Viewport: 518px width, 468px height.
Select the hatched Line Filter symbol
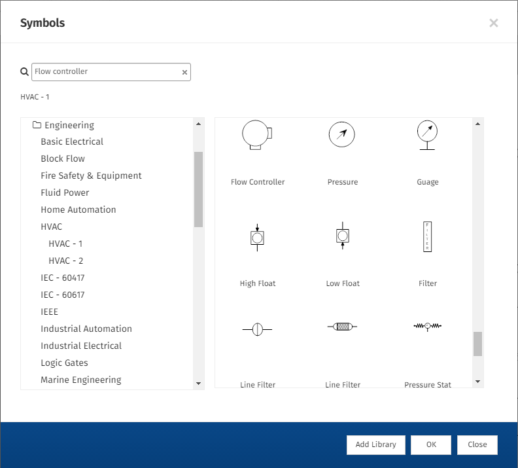(x=343, y=327)
